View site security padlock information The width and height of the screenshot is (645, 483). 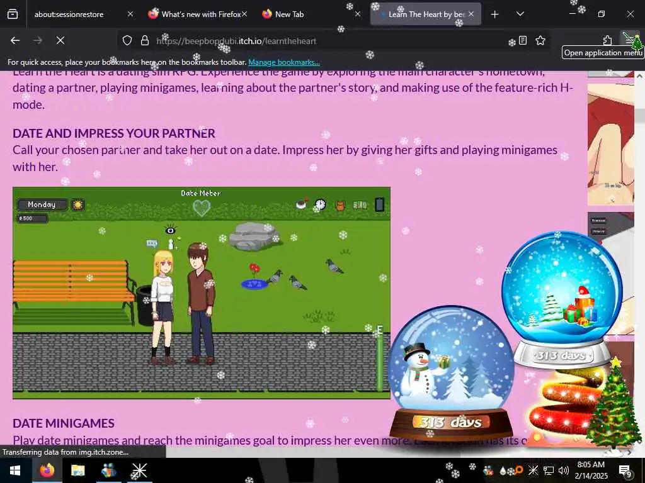point(144,41)
